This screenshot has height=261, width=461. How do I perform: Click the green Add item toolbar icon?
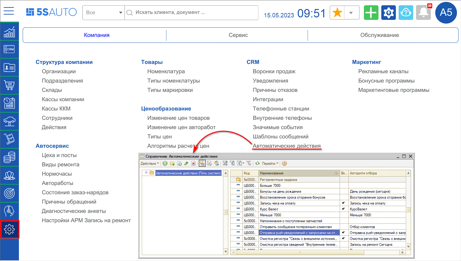tap(165, 163)
